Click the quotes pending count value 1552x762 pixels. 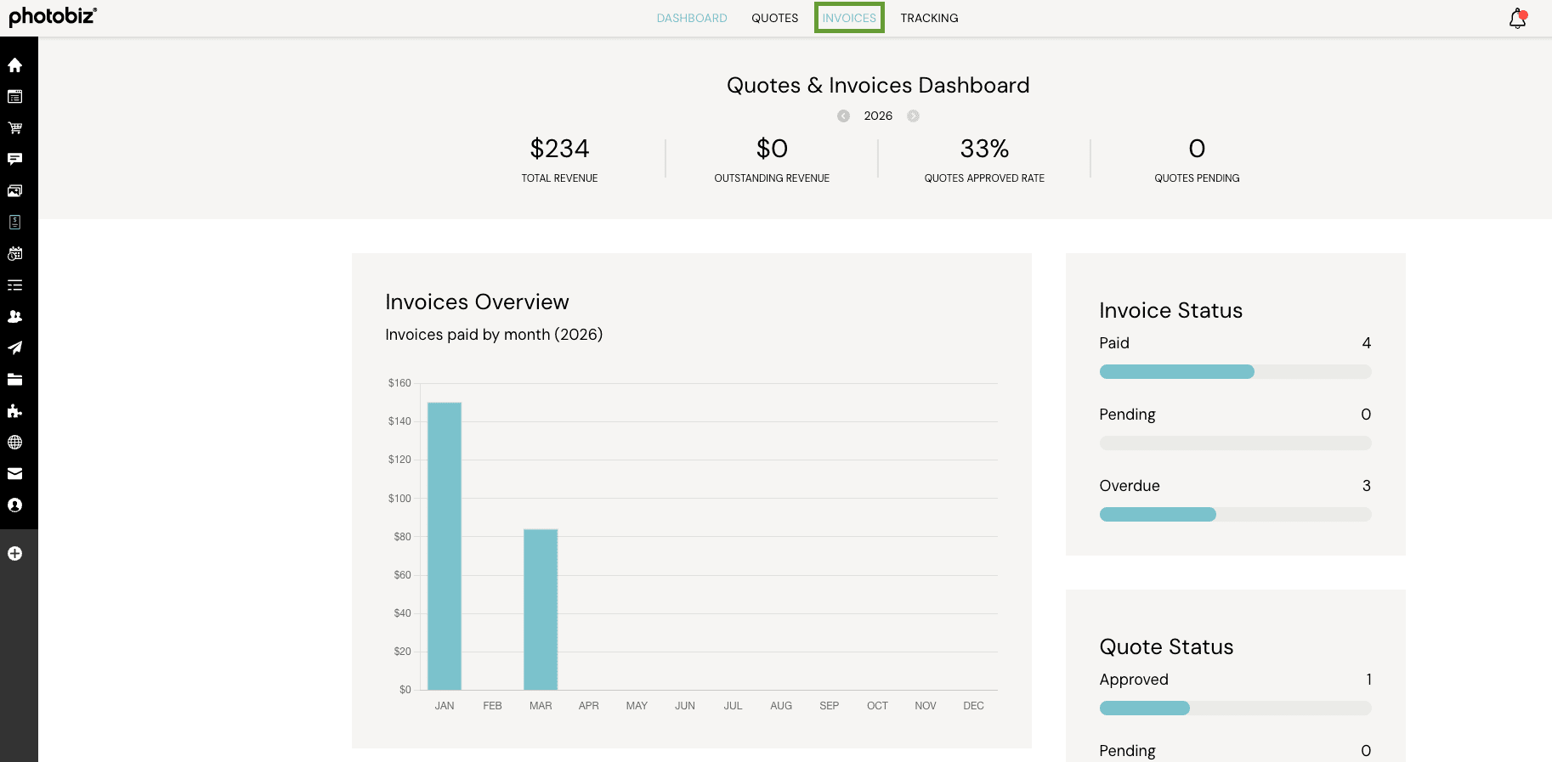[x=1197, y=149]
